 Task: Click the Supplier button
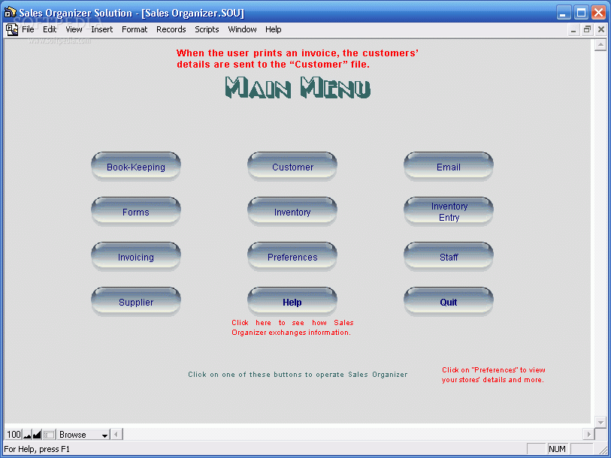[136, 303]
